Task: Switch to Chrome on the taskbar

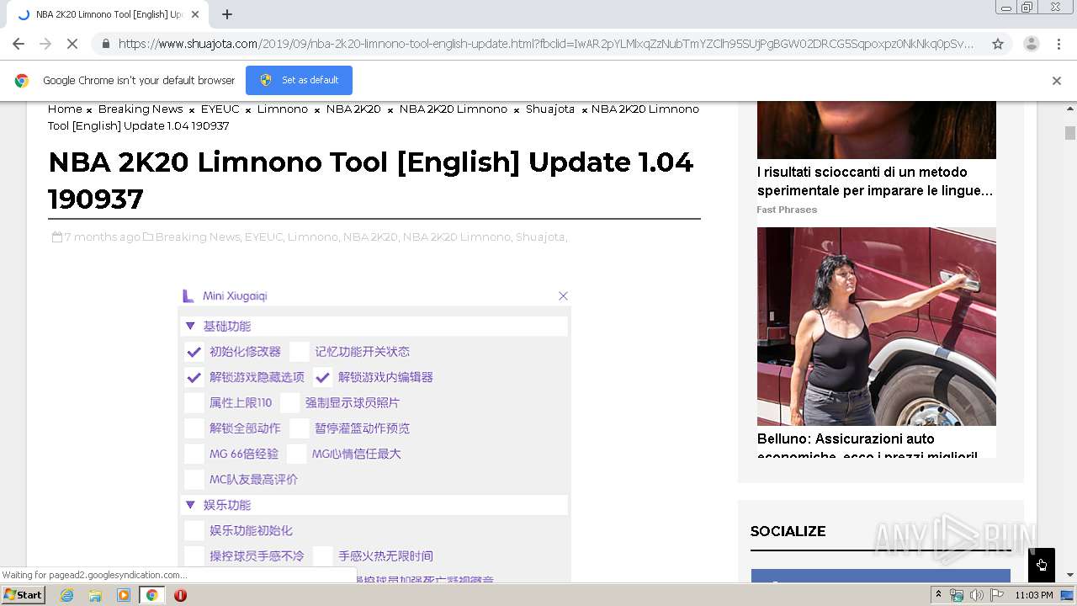Action: pos(151,595)
